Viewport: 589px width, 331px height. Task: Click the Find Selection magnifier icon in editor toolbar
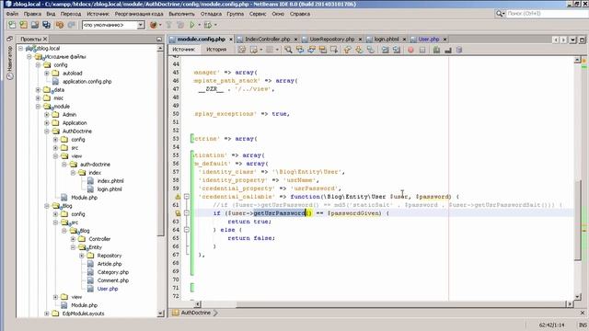coord(288,50)
